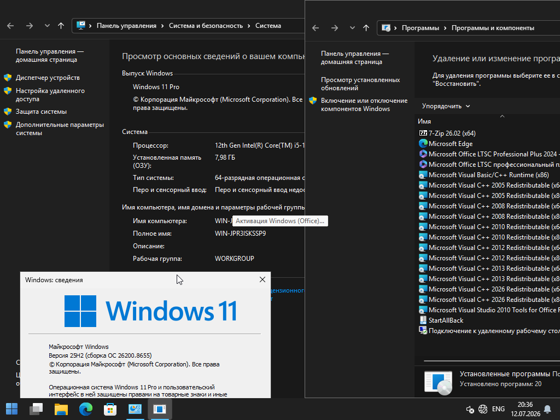Click Активация Windows (Office) tooltip

click(x=280, y=221)
